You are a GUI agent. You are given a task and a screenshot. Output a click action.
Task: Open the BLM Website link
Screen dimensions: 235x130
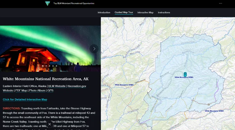click(x=57, y=86)
